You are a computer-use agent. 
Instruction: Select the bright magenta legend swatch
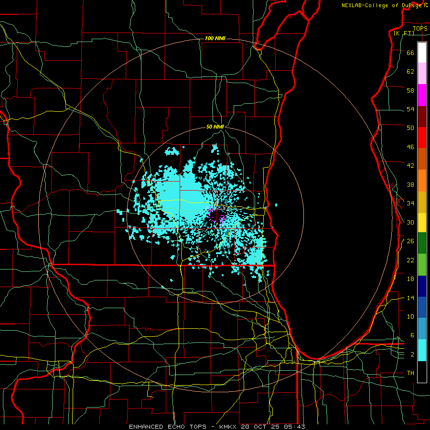[x=422, y=95]
